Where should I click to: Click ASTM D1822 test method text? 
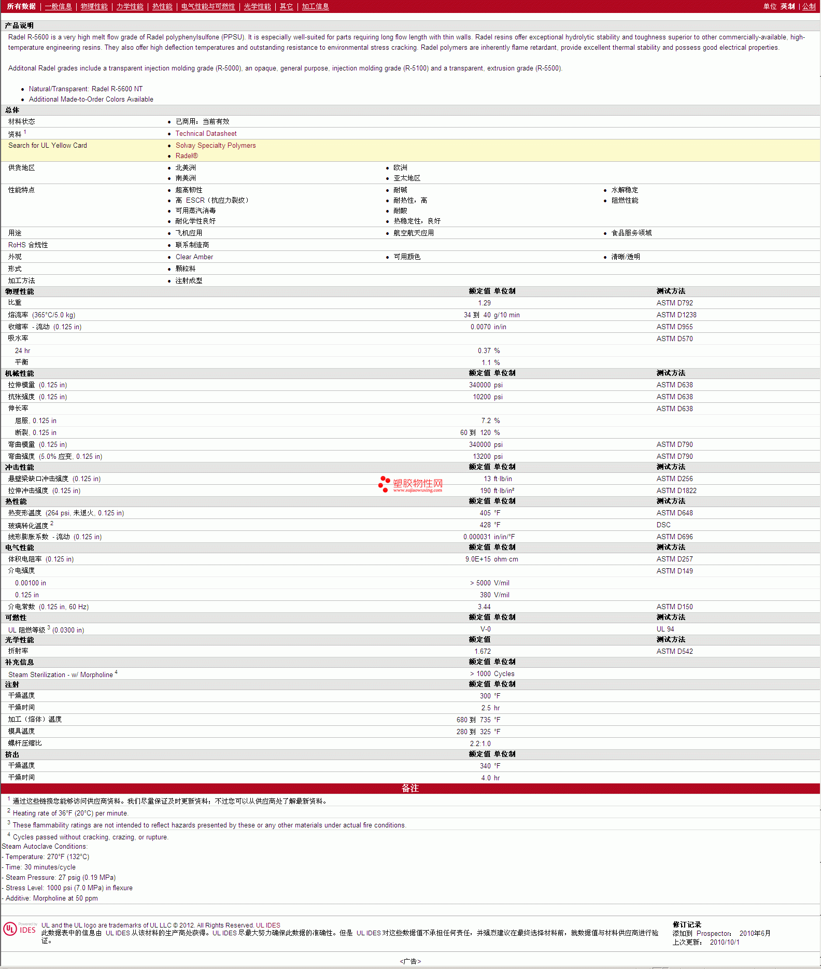click(x=676, y=490)
